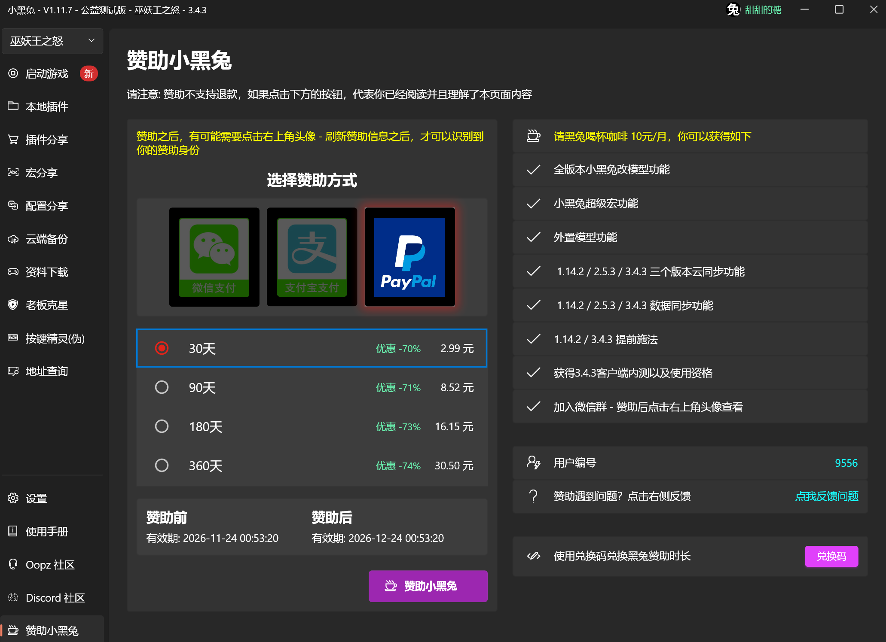Click the question mark icon beside 赞助遇到问题
Screen dimensions: 886x642
tap(534, 496)
